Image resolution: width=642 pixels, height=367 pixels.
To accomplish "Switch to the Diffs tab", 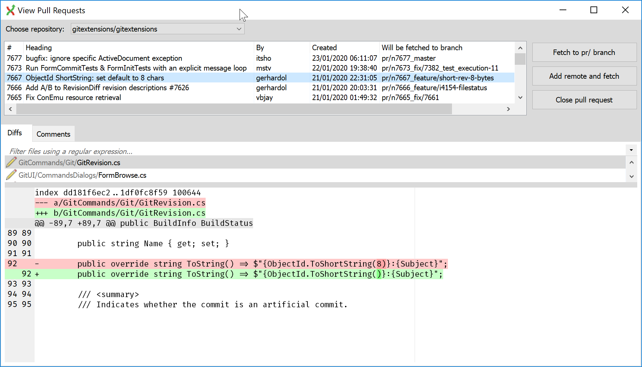I will [15, 133].
